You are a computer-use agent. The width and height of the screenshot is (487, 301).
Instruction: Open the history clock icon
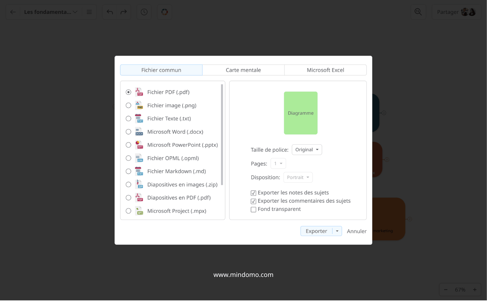[x=144, y=12]
